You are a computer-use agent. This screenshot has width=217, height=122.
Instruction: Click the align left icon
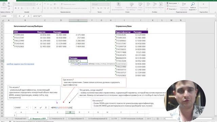pos(45,8)
